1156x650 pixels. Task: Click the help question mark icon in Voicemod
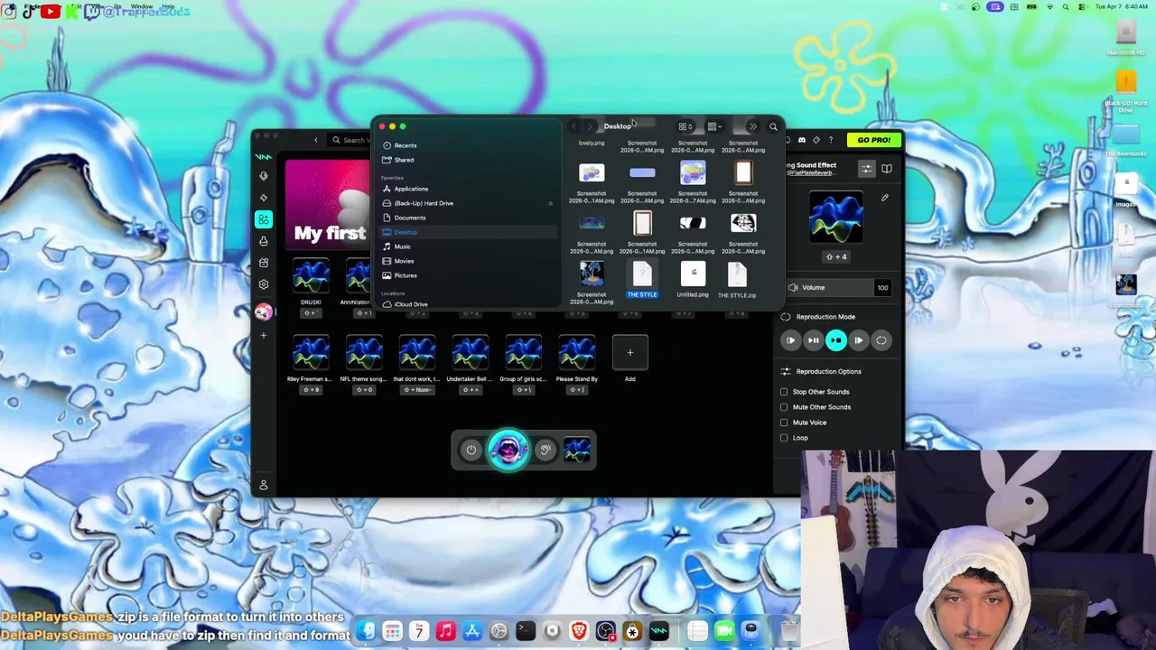[831, 140]
